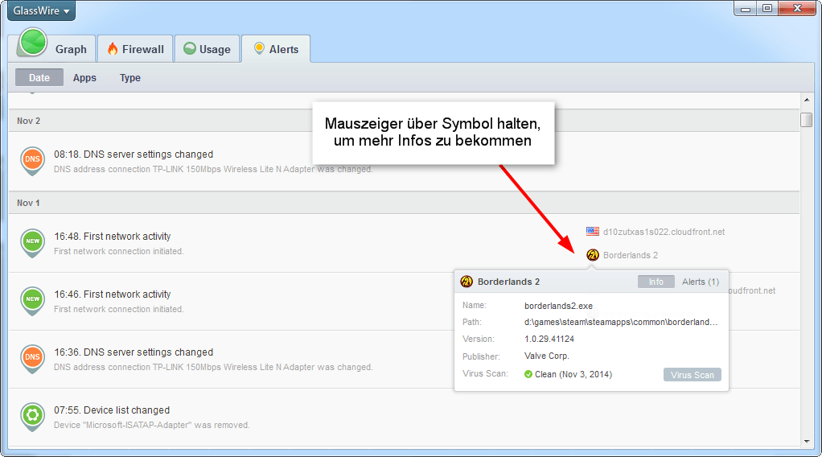Screen dimensions: 822x457
Task: Click the green GlassWire globe icon
Action: click(32, 42)
